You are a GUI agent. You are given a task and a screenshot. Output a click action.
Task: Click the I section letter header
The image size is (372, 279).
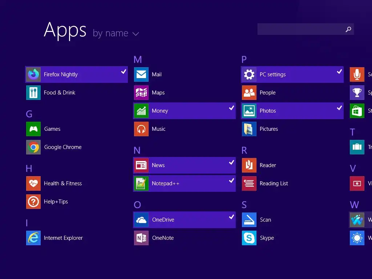click(x=27, y=223)
